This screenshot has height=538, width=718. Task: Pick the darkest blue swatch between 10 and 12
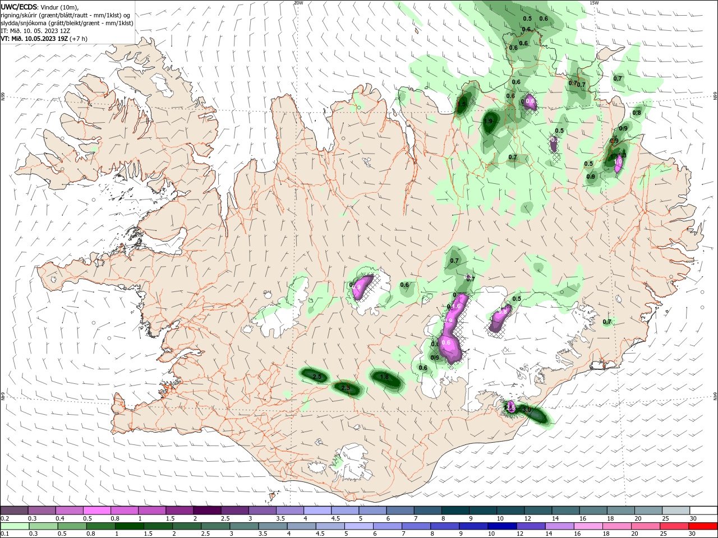pos(501,526)
